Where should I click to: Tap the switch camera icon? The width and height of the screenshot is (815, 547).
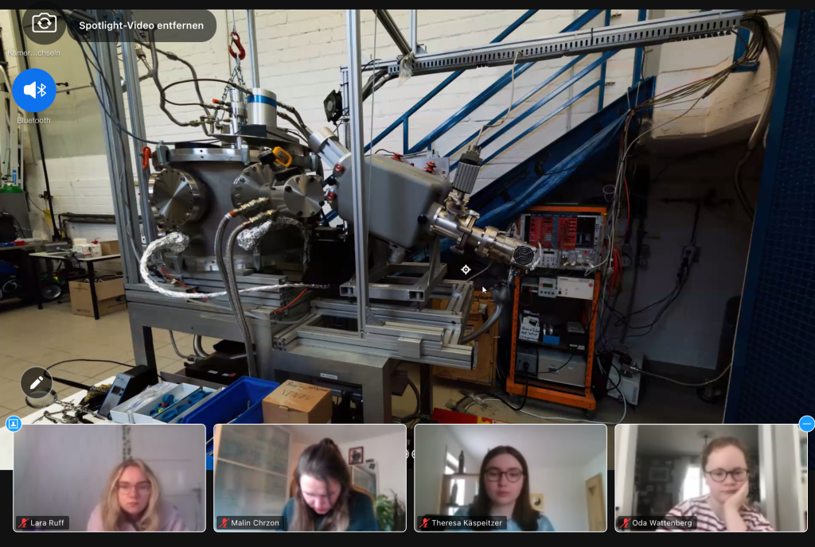pos(44,23)
